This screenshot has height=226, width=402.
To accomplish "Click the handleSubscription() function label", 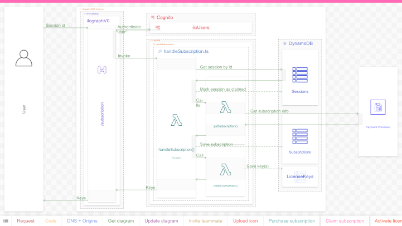I will [176, 150].
